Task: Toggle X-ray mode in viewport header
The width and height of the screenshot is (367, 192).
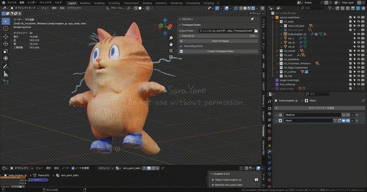Action: pyautogui.click(x=236, y=8)
